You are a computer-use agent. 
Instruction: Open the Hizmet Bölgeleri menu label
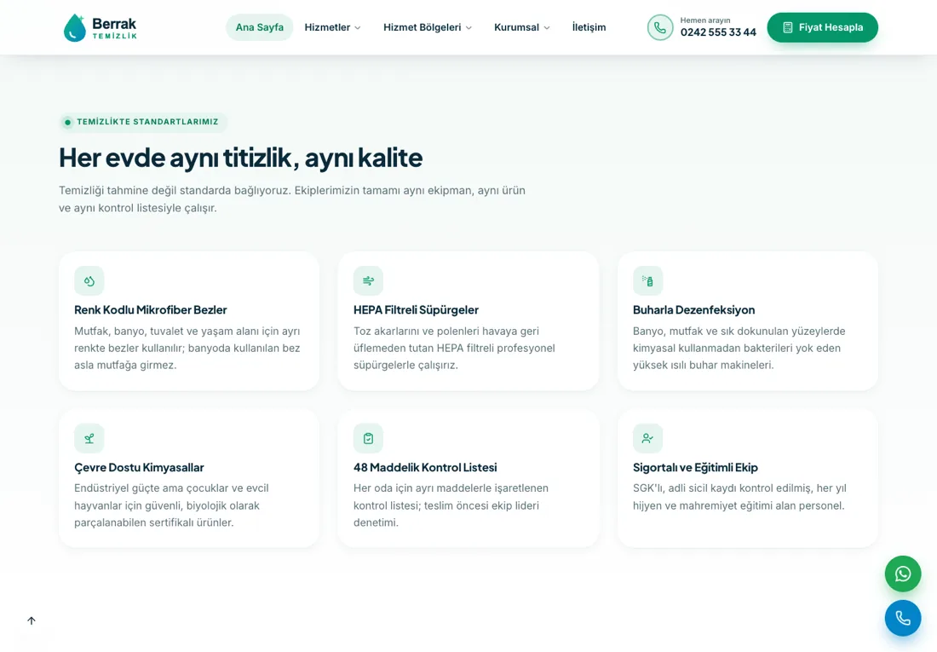(x=422, y=27)
